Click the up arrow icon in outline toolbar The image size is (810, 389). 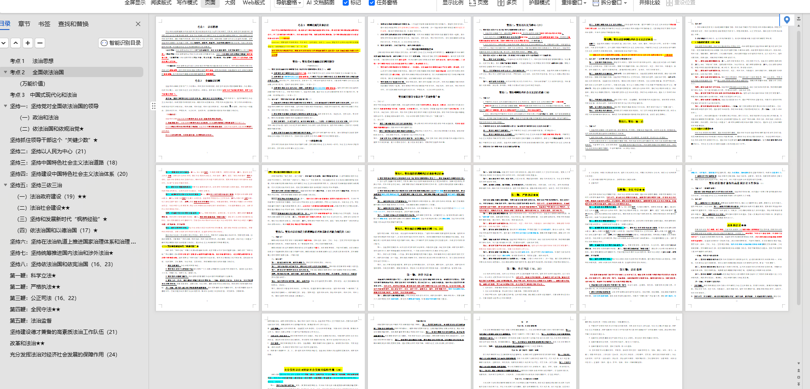16,43
